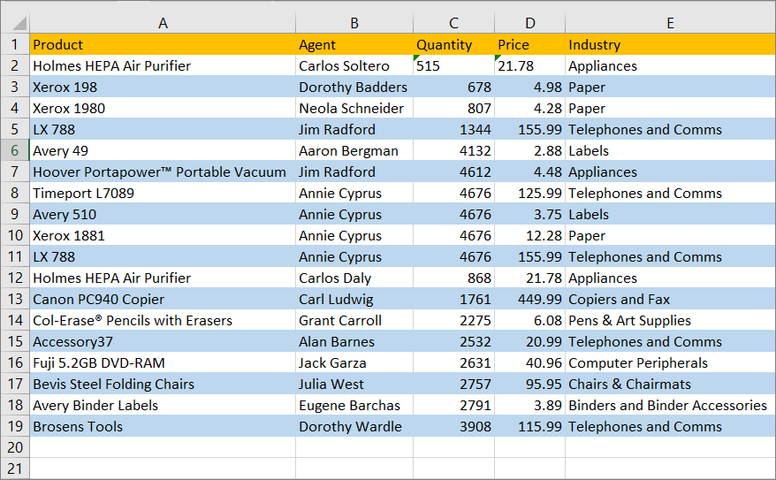Screen dimensions: 776x480
Task: Select quantity 3908 cell
Action: coord(453,426)
